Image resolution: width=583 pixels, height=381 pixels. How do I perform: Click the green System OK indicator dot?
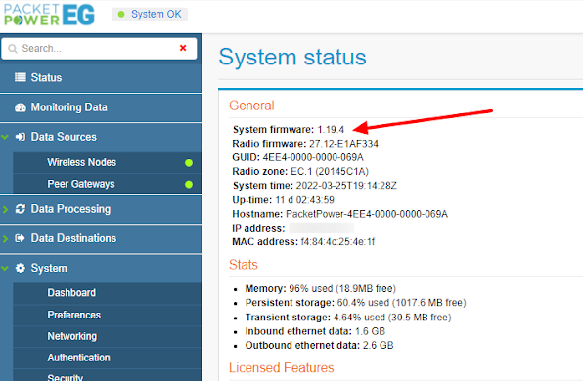121,14
